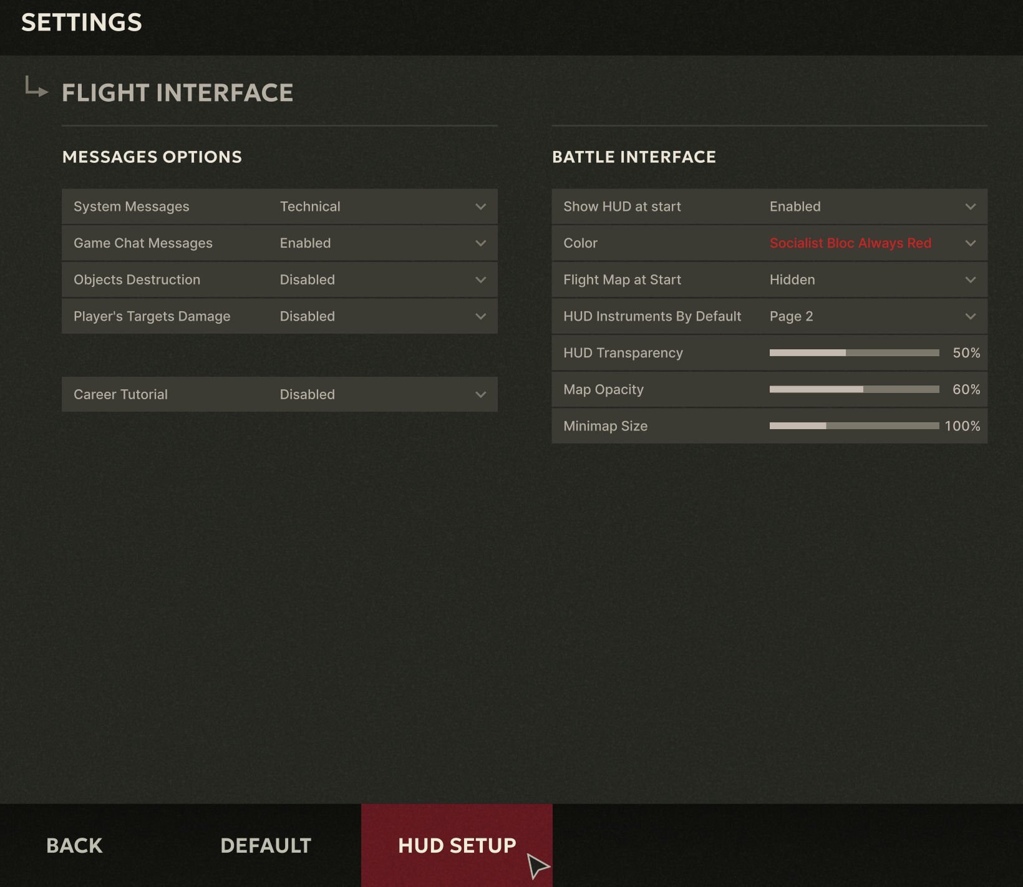Click the Flight Map at Start label

tap(622, 280)
